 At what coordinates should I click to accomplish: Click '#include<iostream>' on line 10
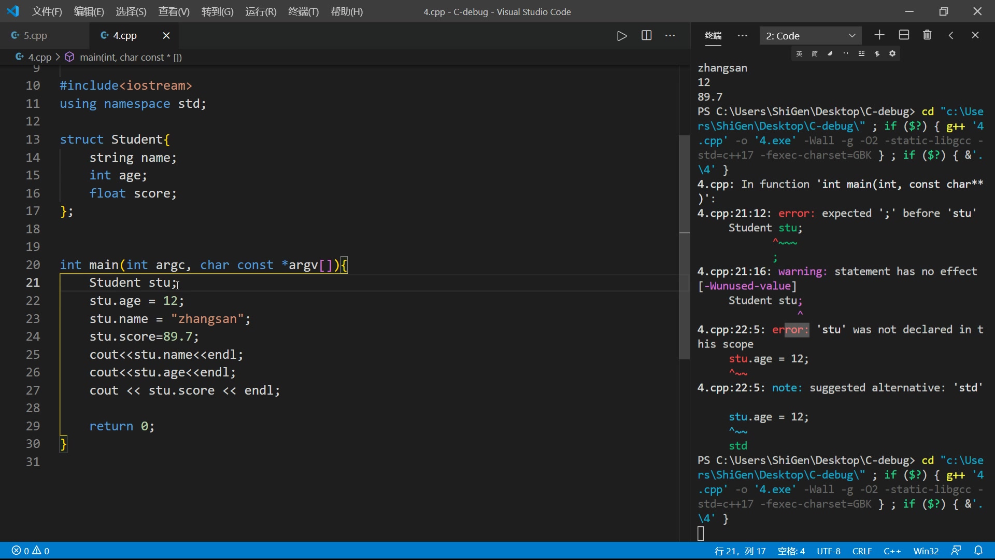[126, 86]
